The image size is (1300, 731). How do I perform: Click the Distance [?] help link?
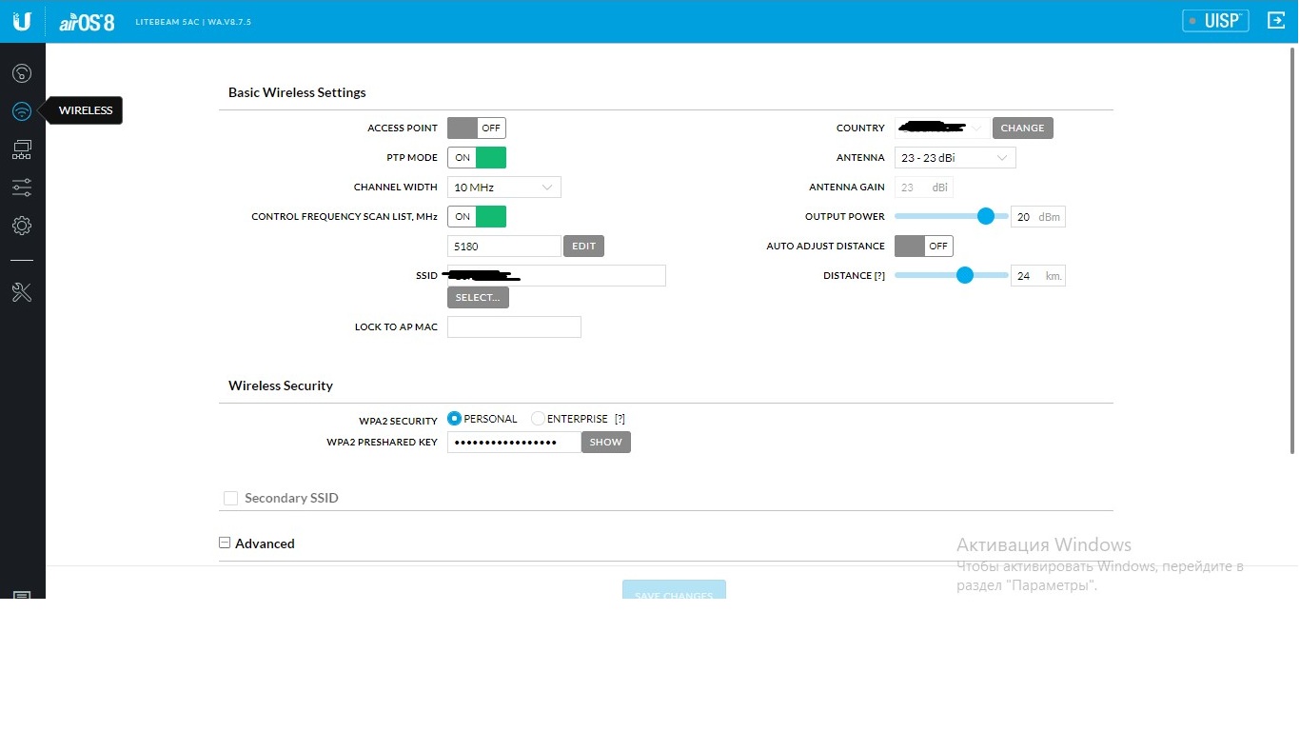point(879,276)
